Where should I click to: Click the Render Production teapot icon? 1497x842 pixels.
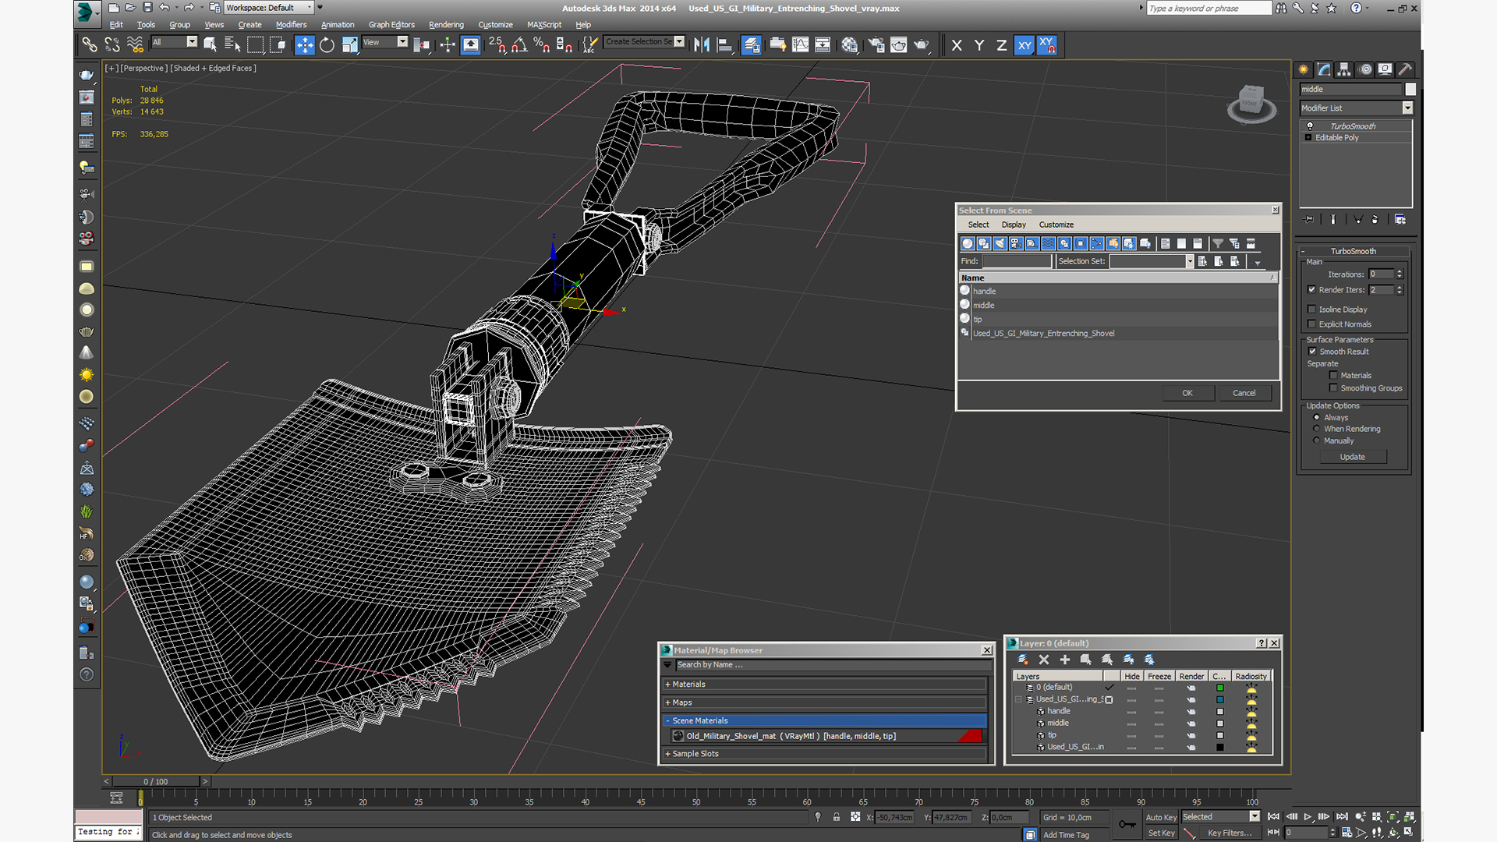921,45
